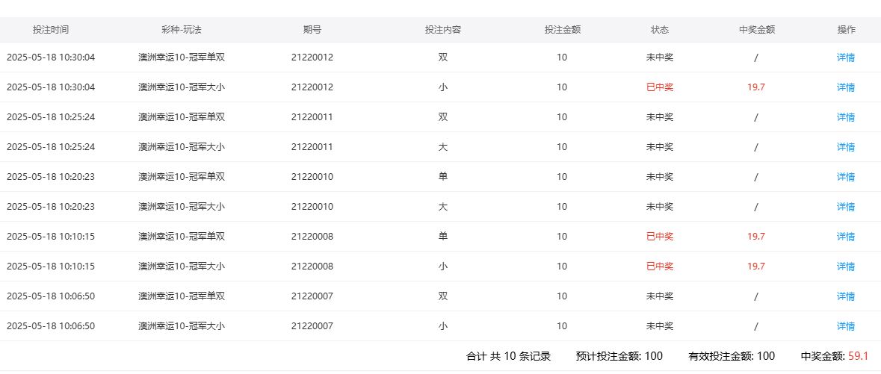The image size is (881, 374).
Task: Open 详情 for 21220007 冠军单双 bet
Action: 846,296
